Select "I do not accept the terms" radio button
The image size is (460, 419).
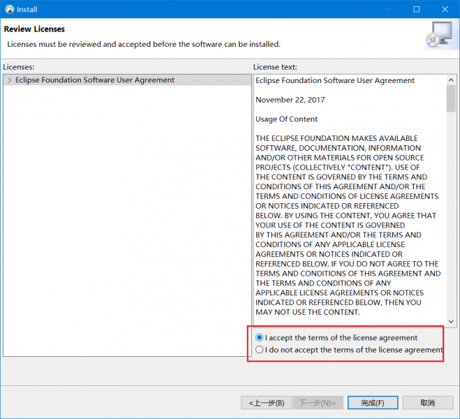259,350
